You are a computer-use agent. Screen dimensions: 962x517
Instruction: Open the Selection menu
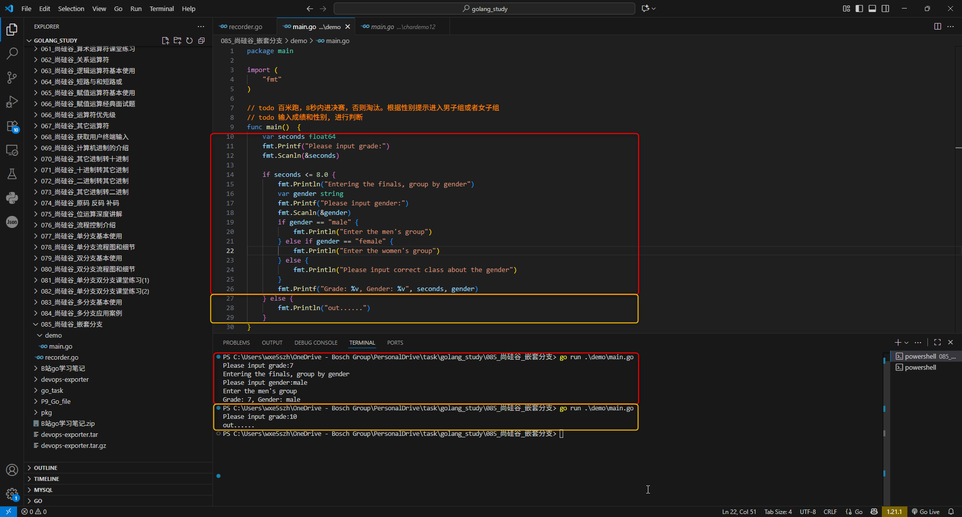(71, 9)
